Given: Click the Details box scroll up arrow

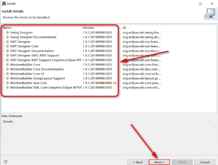Looking at the screenshot, I should pos(214,128).
